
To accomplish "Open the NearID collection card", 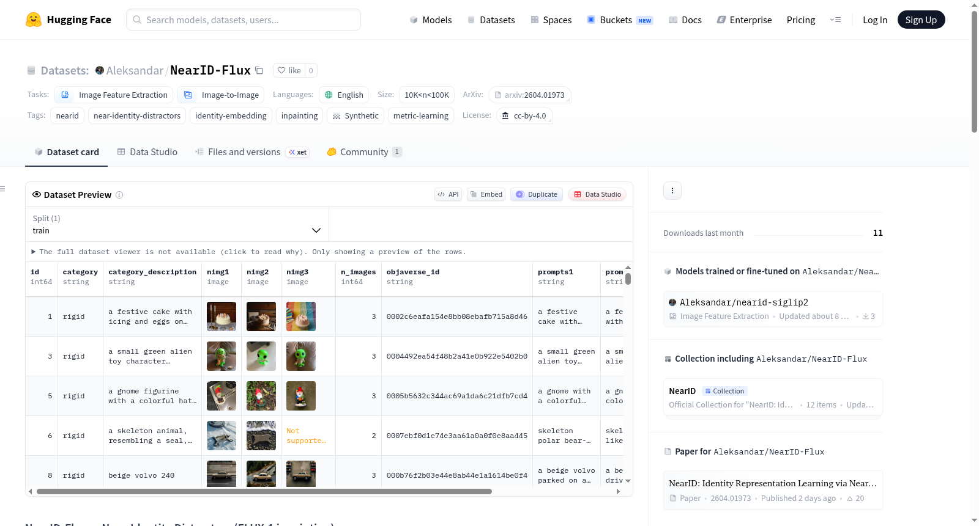I will pyautogui.click(x=773, y=397).
